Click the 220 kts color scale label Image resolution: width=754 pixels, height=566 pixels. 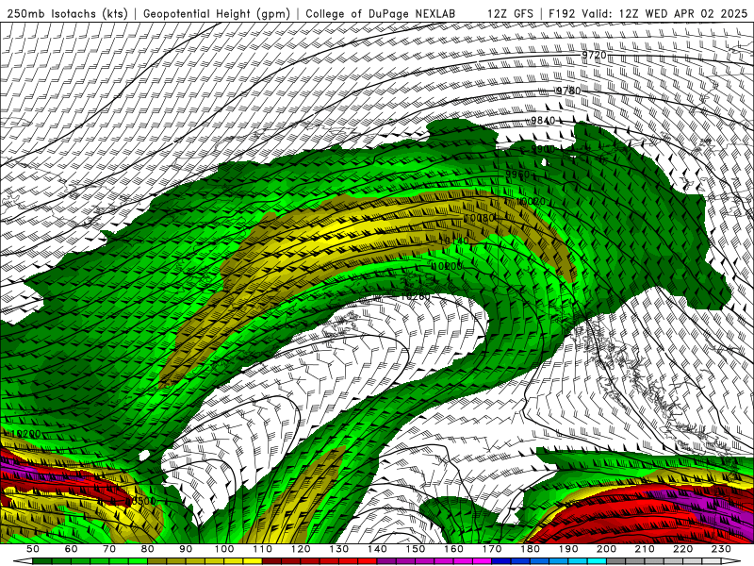(x=684, y=549)
